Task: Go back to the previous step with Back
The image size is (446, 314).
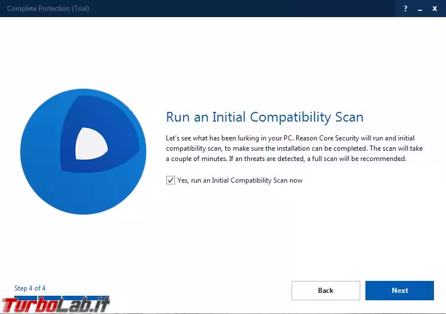Action: point(325,290)
